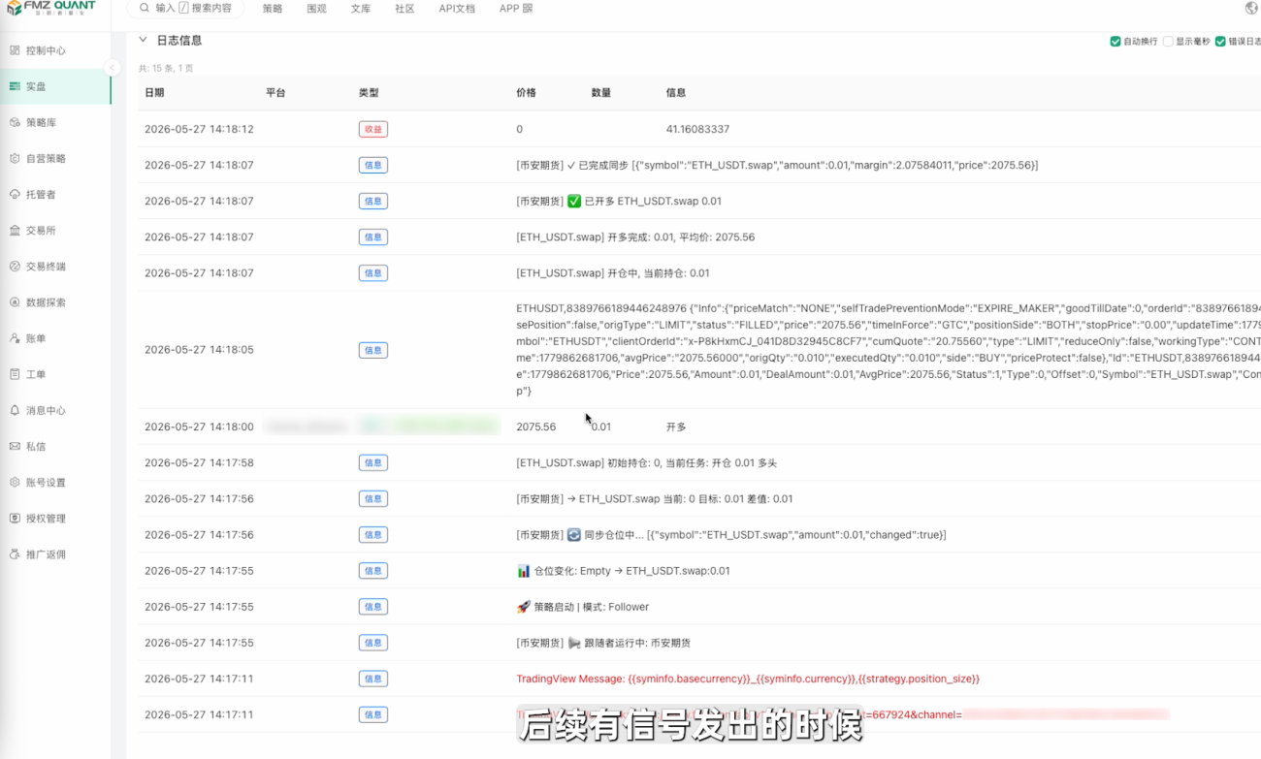
Task: Open 交易所 in the sidebar
Action: point(41,231)
